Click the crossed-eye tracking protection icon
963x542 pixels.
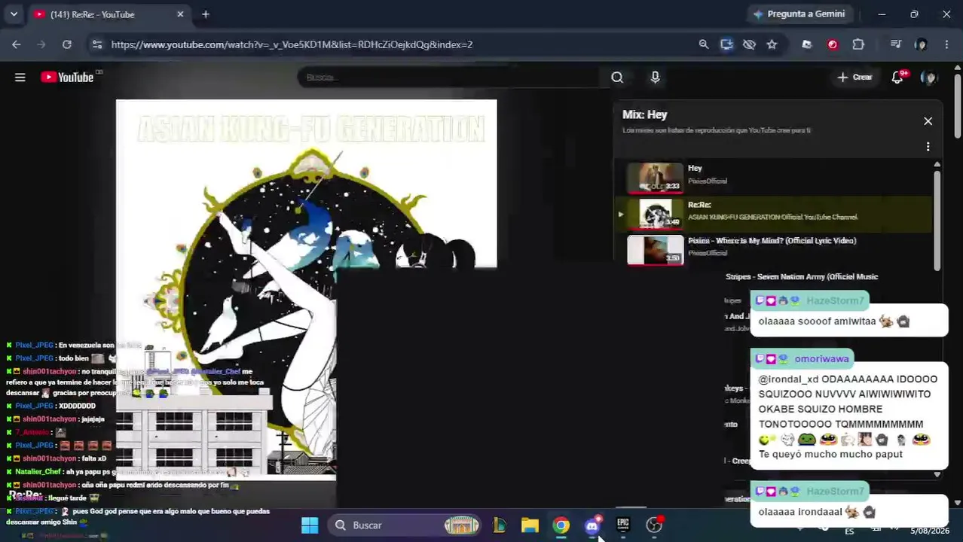(749, 44)
